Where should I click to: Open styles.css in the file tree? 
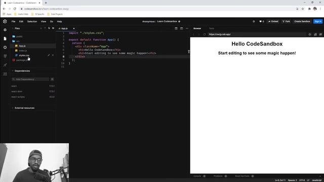click(24, 55)
